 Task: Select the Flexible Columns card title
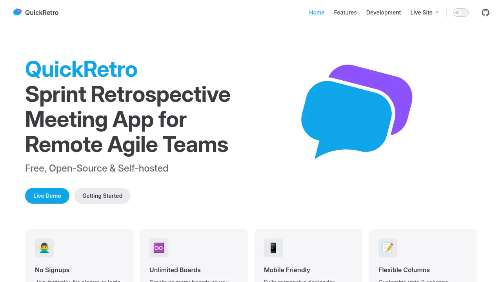tap(404, 270)
